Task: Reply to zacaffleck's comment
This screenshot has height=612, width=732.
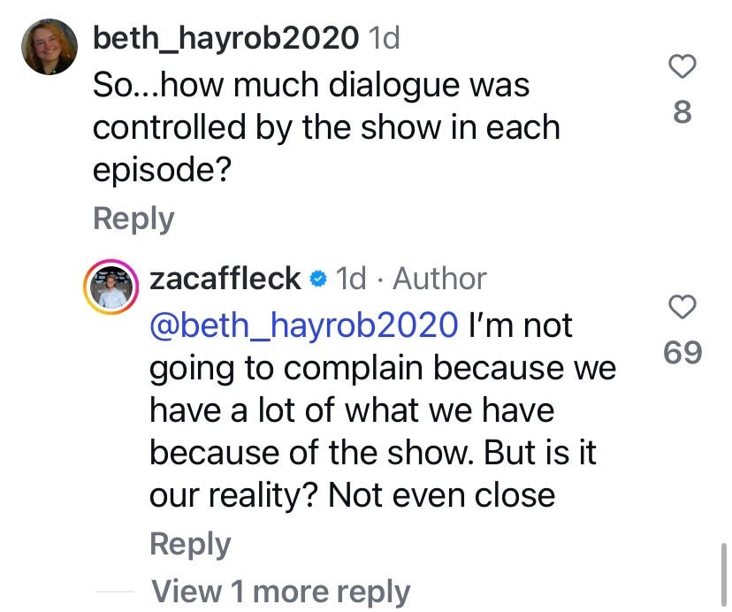Action: click(192, 543)
